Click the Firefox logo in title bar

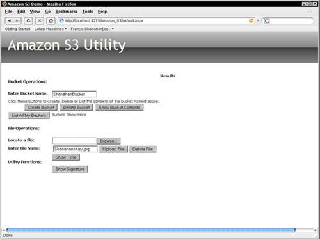pos(4,4)
